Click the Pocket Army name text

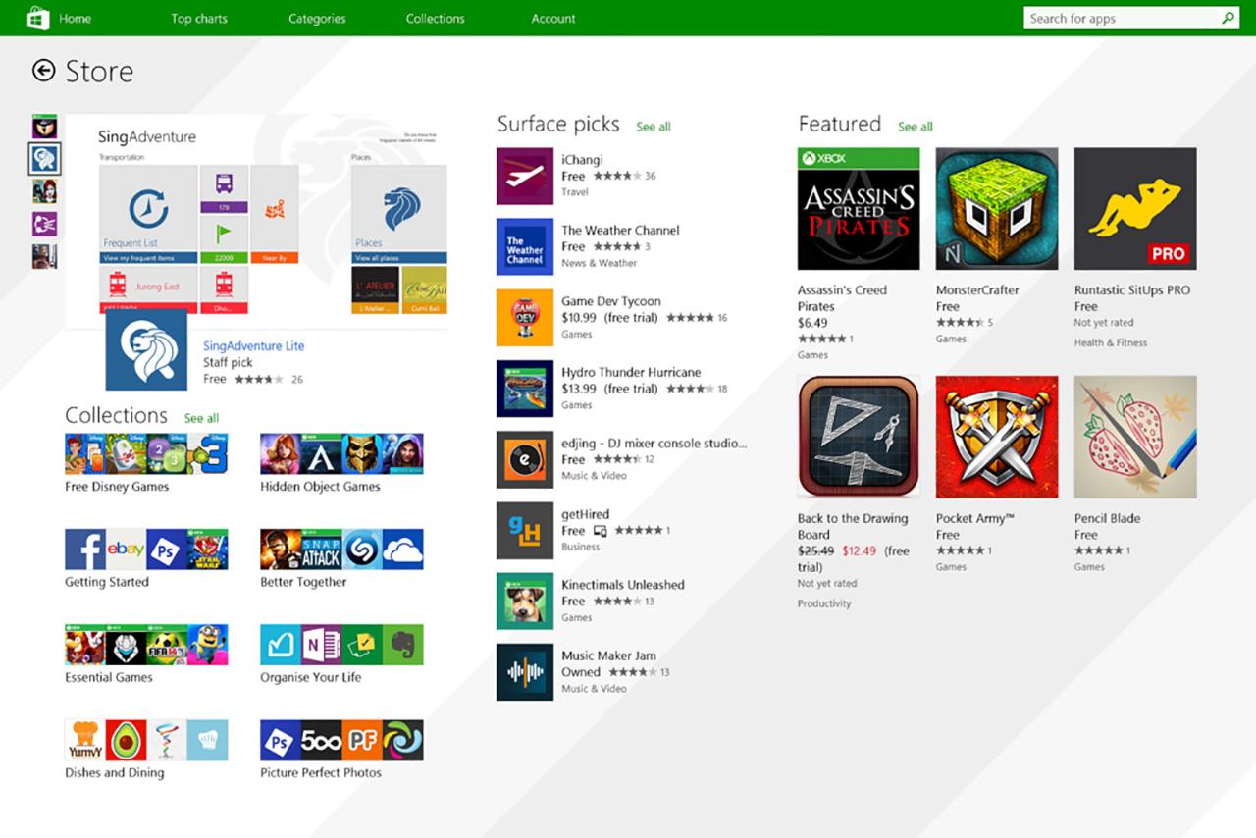coord(974,518)
